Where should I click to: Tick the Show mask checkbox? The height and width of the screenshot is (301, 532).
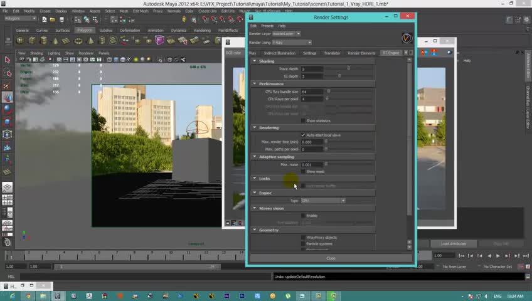point(303,171)
